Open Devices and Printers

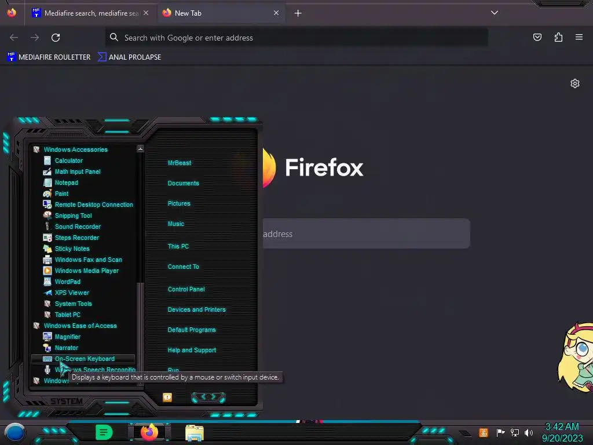197,309
